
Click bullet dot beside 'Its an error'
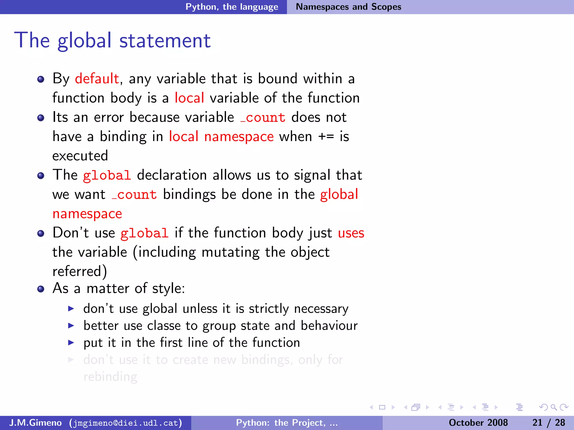[41, 118]
